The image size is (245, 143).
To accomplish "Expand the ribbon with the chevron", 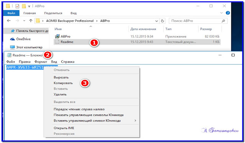I will pos(221,13).
